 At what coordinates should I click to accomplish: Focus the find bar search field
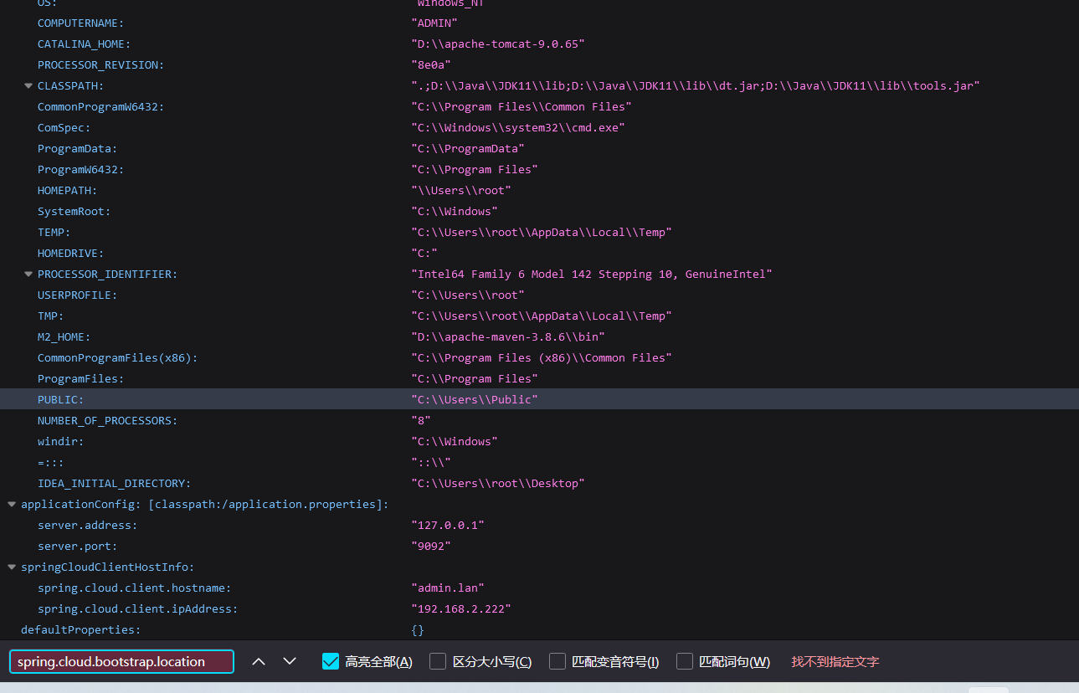click(x=121, y=661)
